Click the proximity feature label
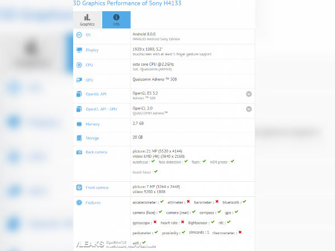 (170, 233)
